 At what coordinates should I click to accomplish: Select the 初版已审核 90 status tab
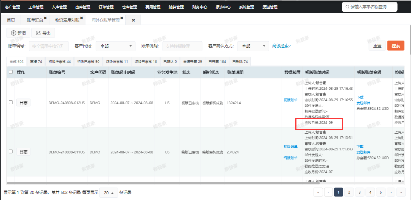88,61
